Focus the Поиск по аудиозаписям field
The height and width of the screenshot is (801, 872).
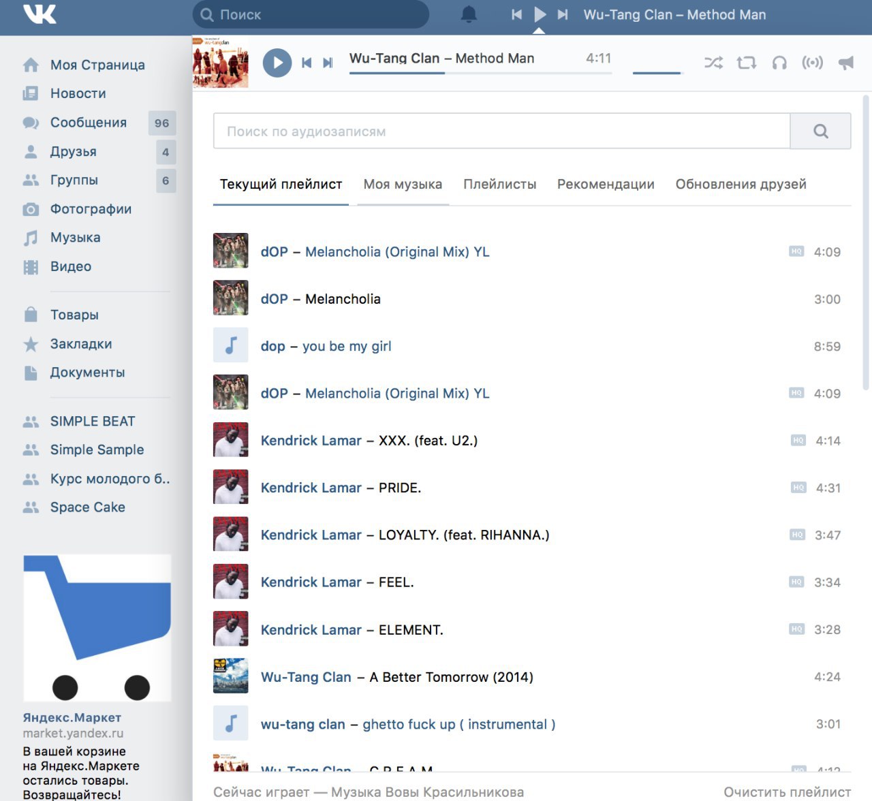pyautogui.click(x=501, y=131)
